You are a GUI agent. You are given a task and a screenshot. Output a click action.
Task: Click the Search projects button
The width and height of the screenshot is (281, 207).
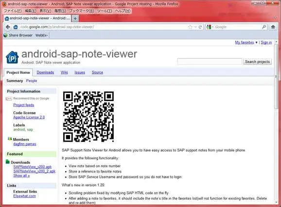coord(257,62)
